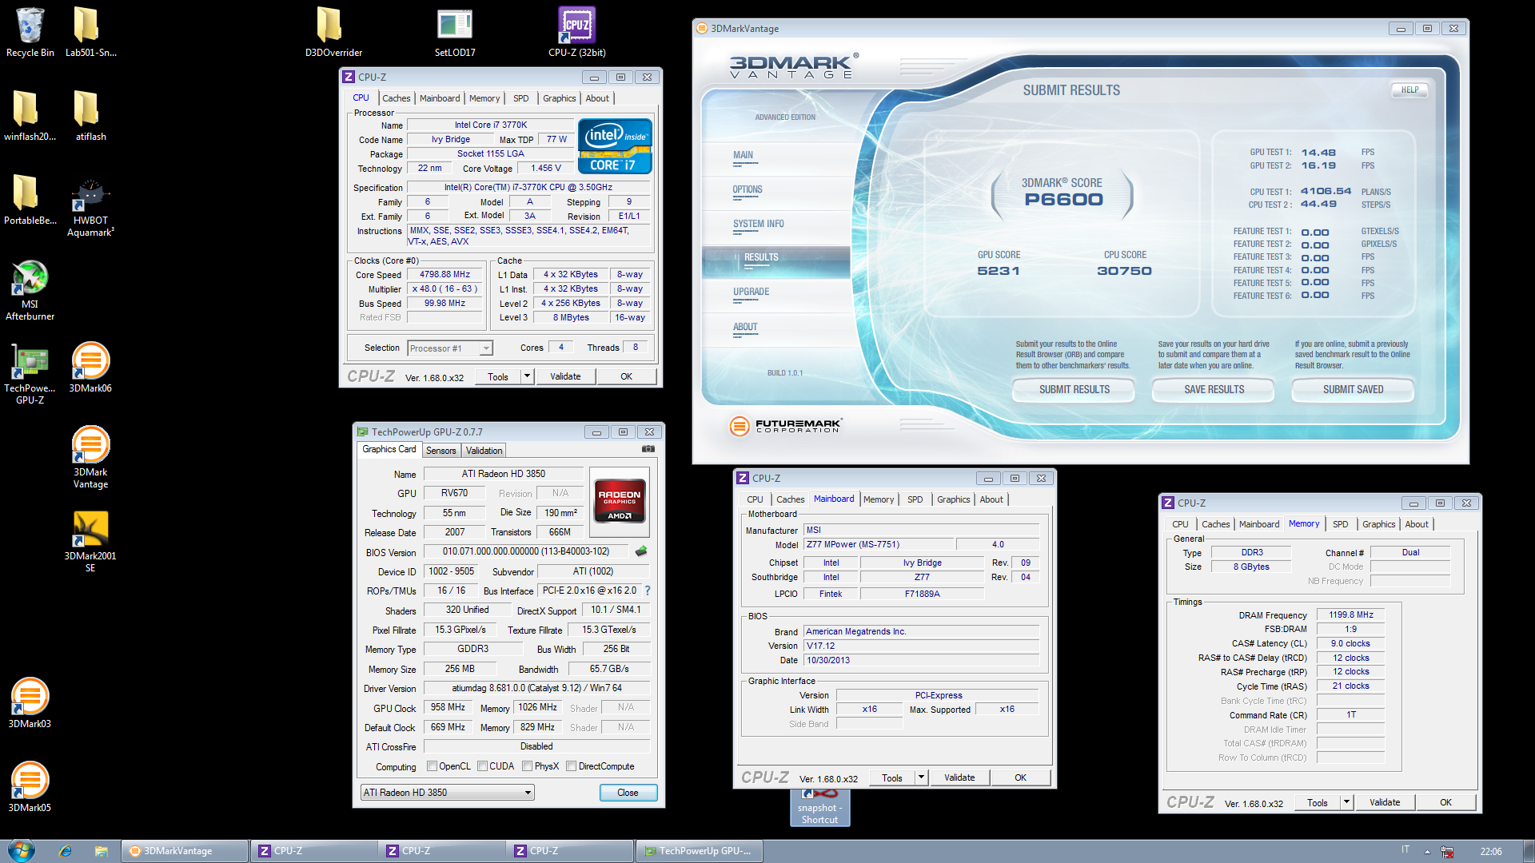Image resolution: width=1535 pixels, height=863 pixels.
Task: Switch to the About tab in CPU-Z CPU window
Action: tap(597, 98)
